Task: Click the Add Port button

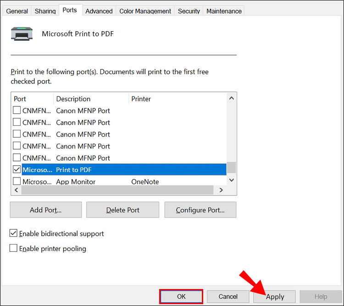Action: click(x=46, y=210)
